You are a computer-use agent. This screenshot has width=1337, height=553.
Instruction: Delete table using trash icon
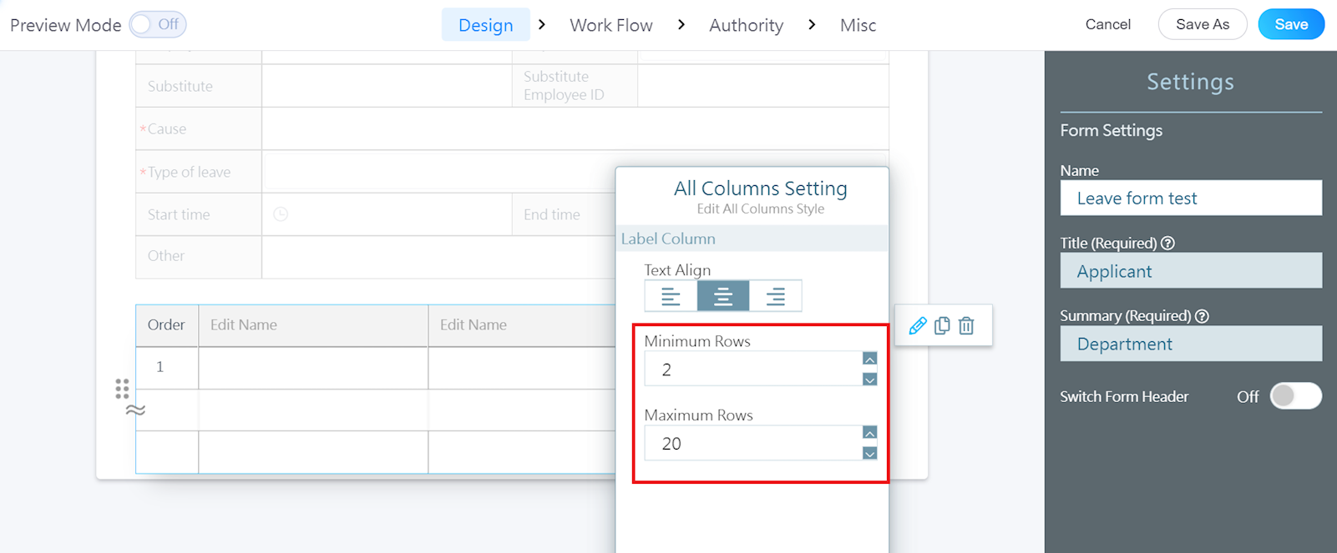(966, 325)
